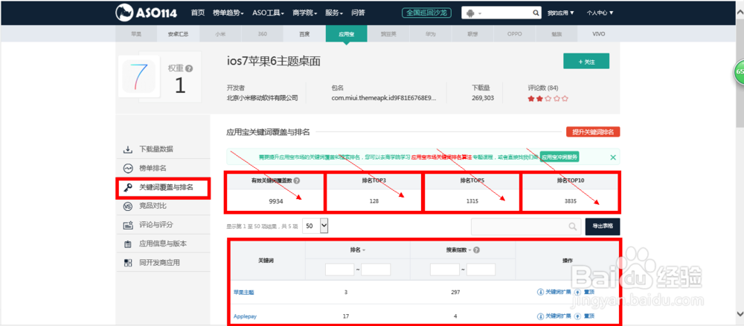Screen dimensions: 744x326
Task: Click the Android robot platform icon
Action: pos(471,13)
